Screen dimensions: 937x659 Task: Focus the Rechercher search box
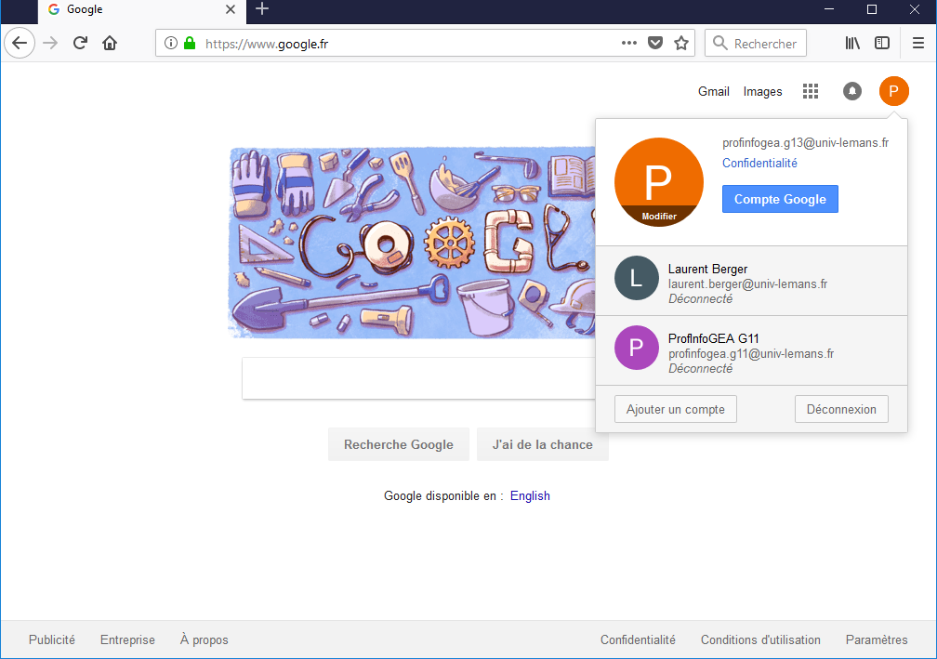click(756, 43)
